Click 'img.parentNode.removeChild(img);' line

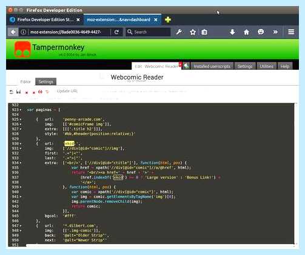pyautogui.click(x=107, y=202)
